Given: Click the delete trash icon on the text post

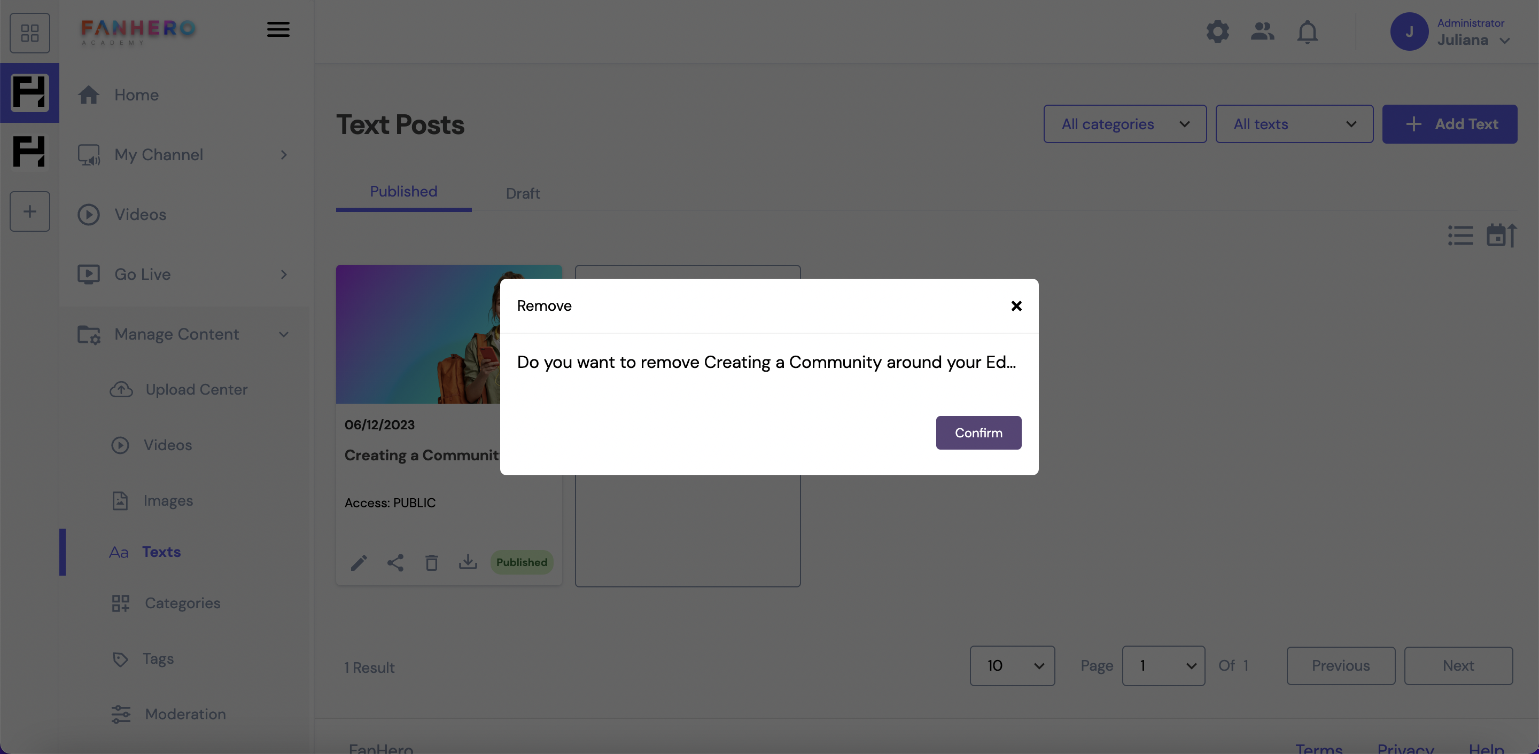Looking at the screenshot, I should coord(431,562).
